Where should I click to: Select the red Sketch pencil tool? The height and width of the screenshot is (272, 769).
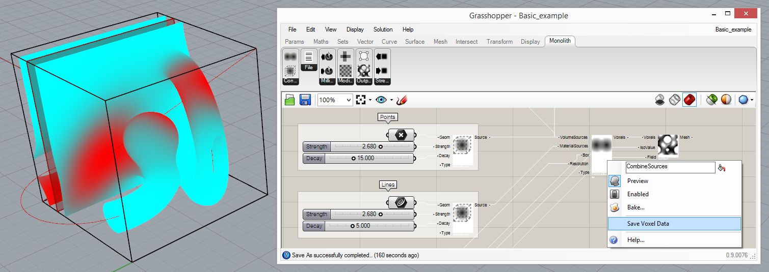click(402, 100)
